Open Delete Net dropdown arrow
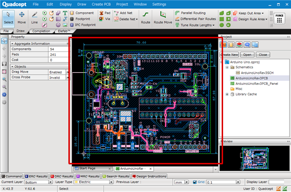 [137, 19]
